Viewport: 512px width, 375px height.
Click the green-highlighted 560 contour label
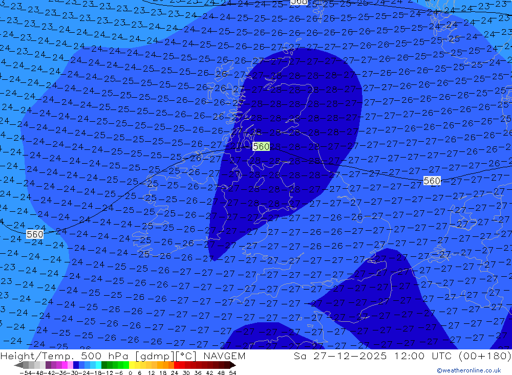click(x=261, y=146)
